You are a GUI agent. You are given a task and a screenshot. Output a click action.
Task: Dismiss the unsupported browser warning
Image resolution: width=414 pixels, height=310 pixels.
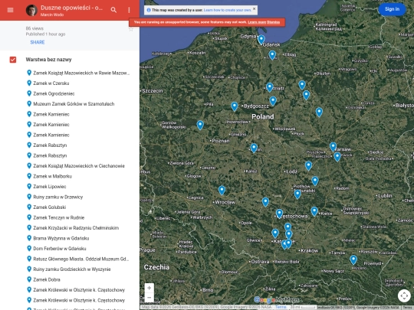(x=273, y=22)
